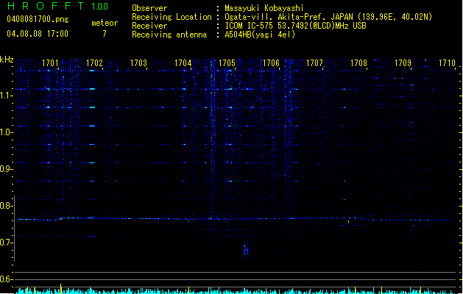Click the meteor count value 7
463x294 pixels.
[x=105, y=34]
